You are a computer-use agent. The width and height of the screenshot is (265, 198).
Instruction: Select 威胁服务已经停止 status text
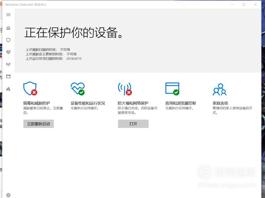pos(43,110)
